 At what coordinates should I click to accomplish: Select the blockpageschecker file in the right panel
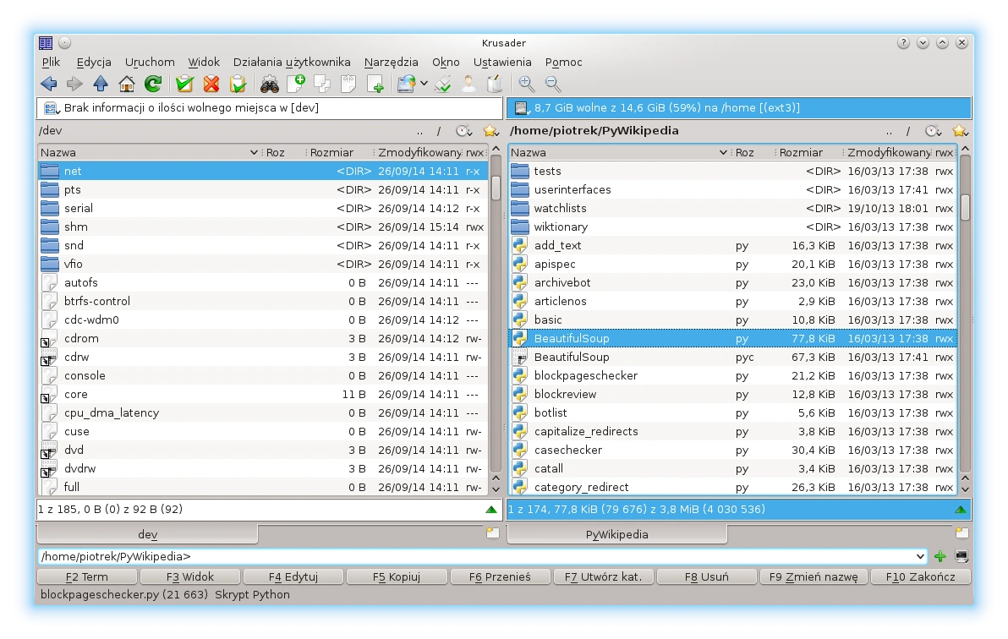pyautogui.click(x=585, y=375)
